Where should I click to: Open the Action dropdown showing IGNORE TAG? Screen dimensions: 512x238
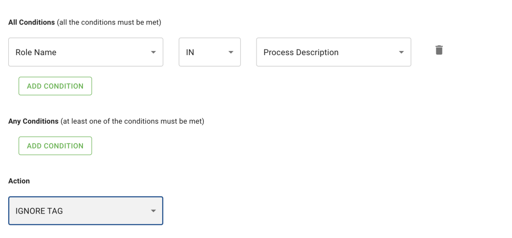[x=86, y=211]
